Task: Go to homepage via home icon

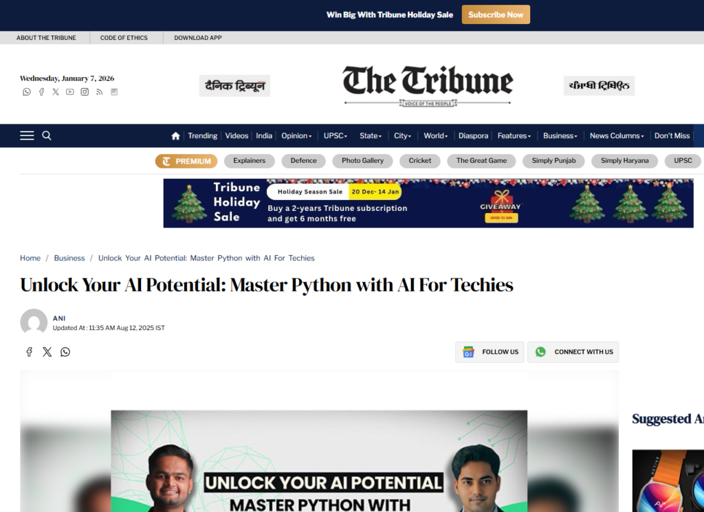Action: (x=175, y=136)
